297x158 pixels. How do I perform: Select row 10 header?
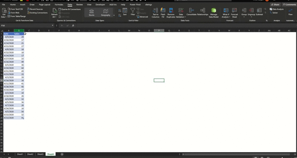(x=2, y=62)
